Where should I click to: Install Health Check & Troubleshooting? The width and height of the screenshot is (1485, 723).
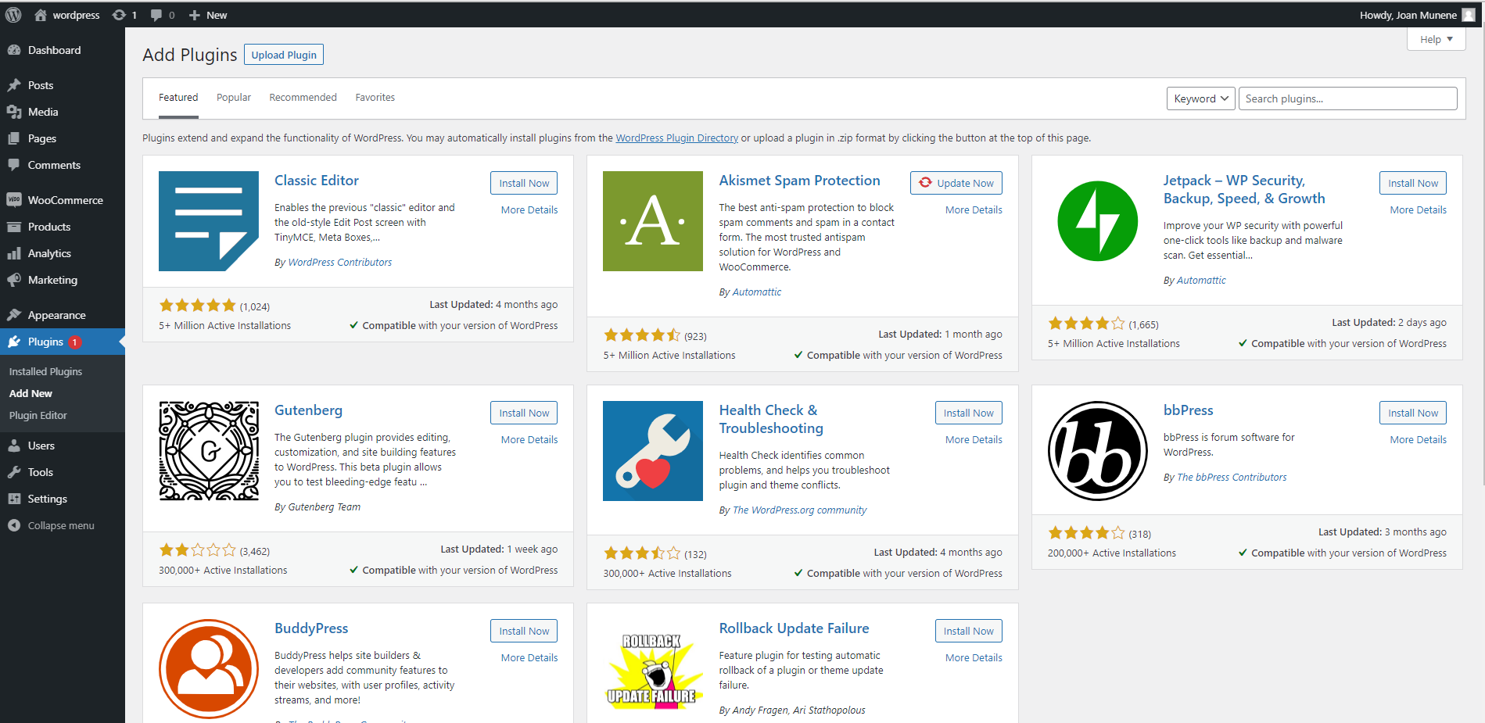[x=969, y=413]
